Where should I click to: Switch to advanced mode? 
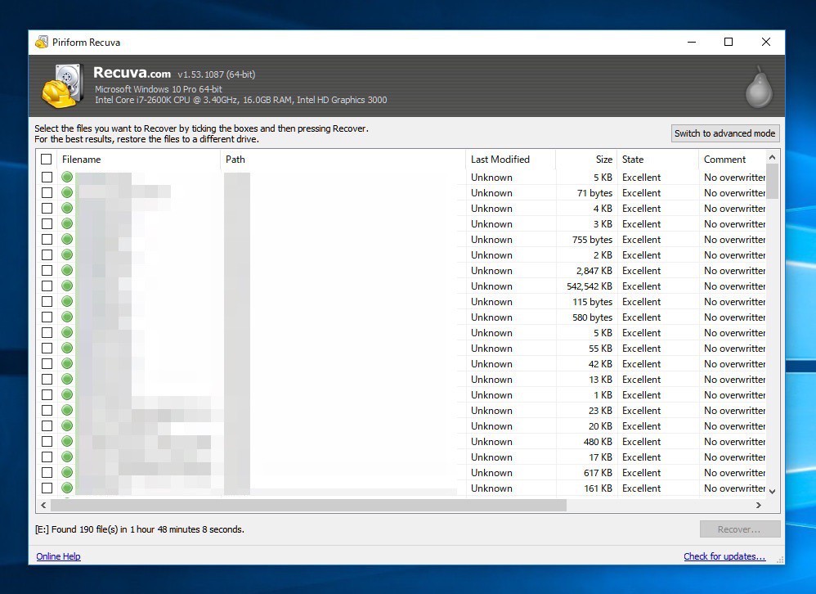[725, 133]
